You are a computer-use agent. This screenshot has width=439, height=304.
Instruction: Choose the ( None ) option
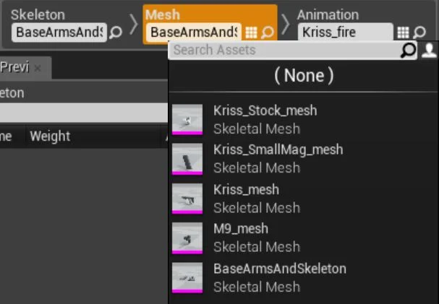point(304,75)
